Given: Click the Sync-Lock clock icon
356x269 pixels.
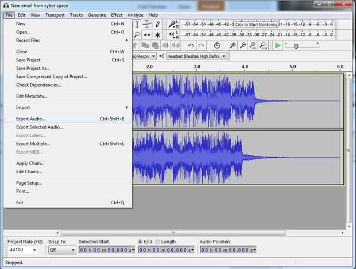Looking at the screenshot, I should tap(216, 45).
